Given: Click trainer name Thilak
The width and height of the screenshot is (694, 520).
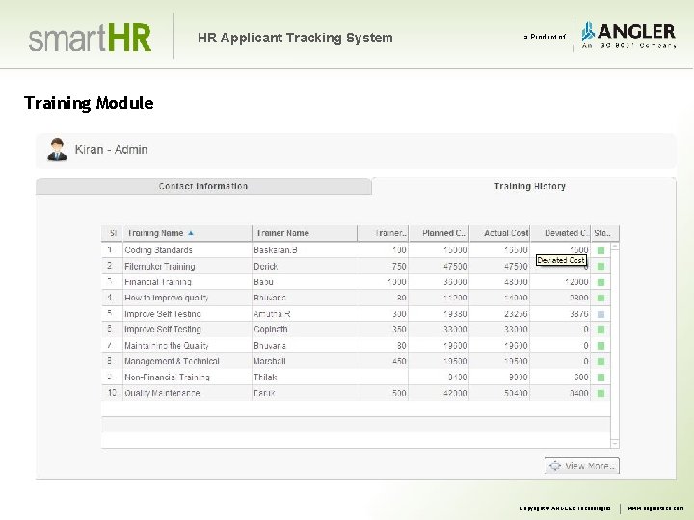Looking at the screenshot, I should (x=265, y=377).
